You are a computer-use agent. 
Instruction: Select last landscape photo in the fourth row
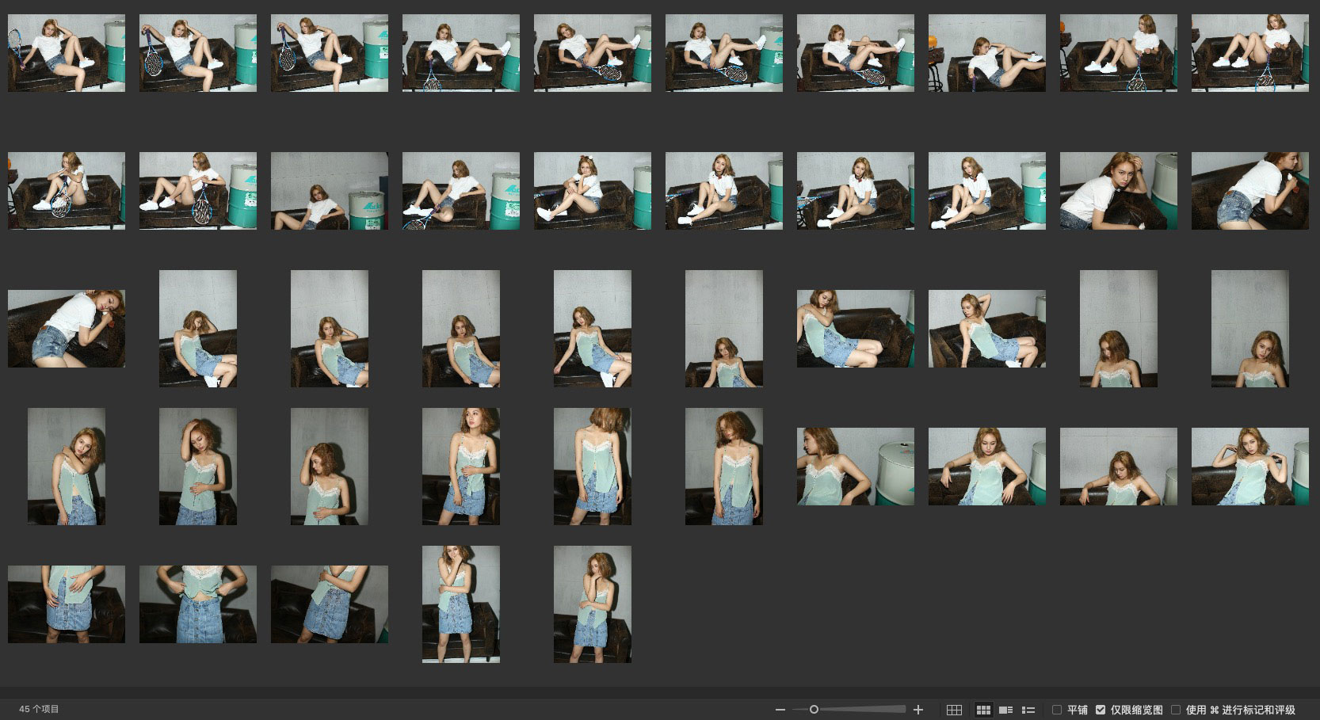pos(1249,467)
